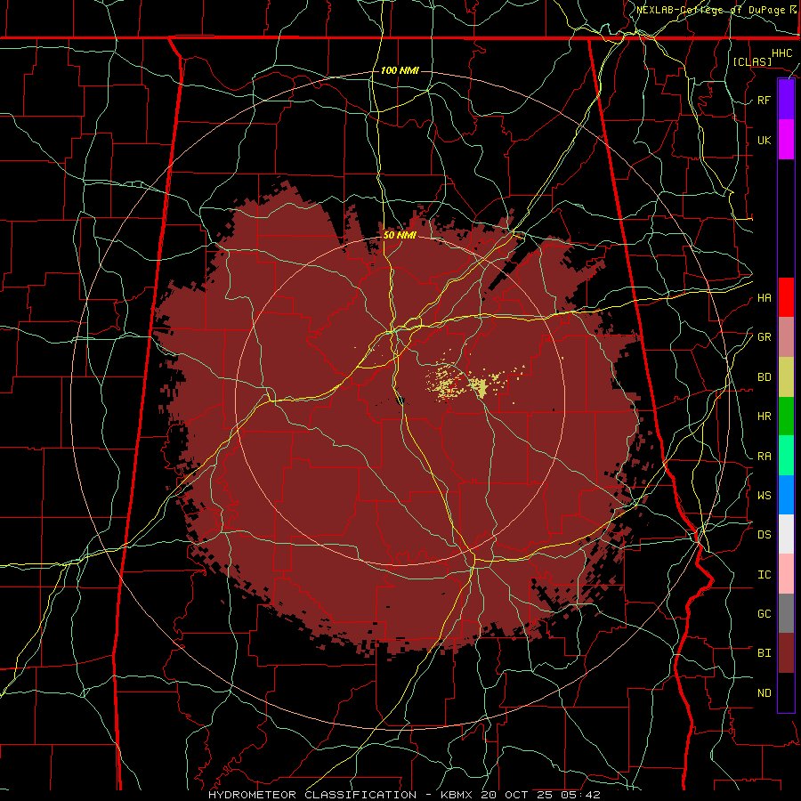This screenshot has height=801, width=801.
Task: Click the IC light-pink legend swatch
Action: tap(786, 574)
